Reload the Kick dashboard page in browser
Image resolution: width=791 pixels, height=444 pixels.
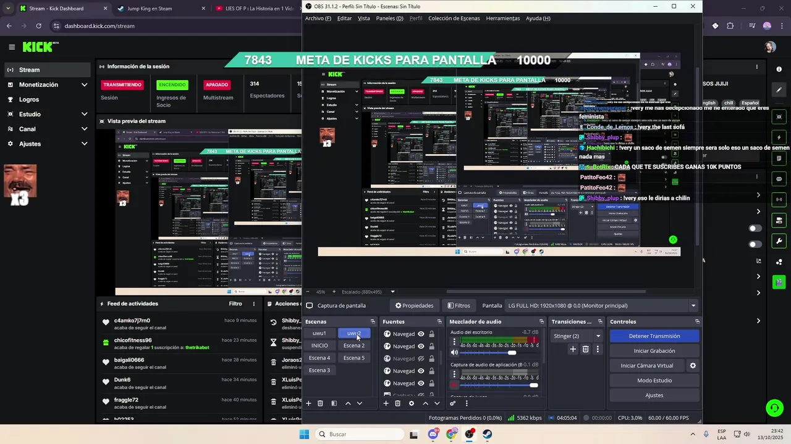click(38, 26)
